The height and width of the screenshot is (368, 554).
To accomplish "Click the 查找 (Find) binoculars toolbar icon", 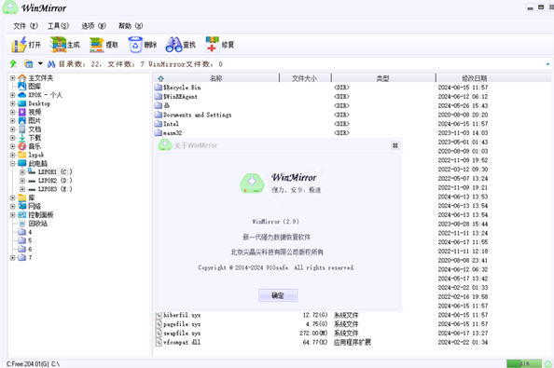I will [x=173, y=45].
